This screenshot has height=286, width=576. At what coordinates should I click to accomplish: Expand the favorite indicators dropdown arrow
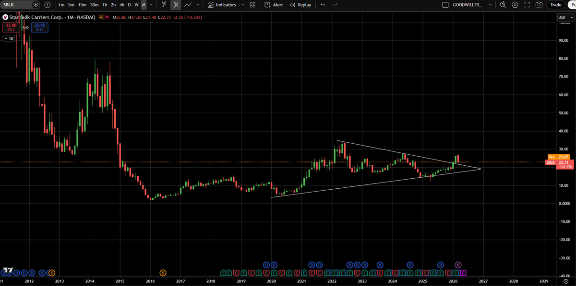(242, 5)
